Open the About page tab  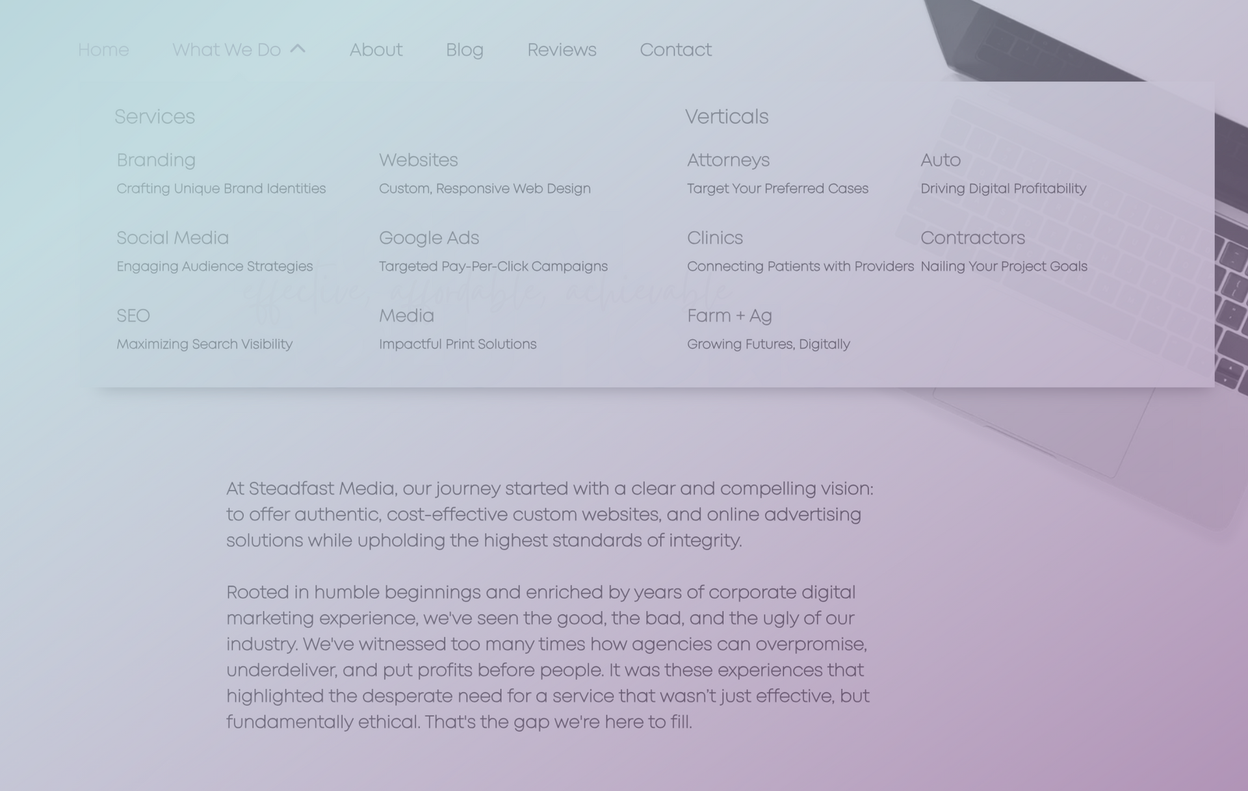(x=376, y=49)
